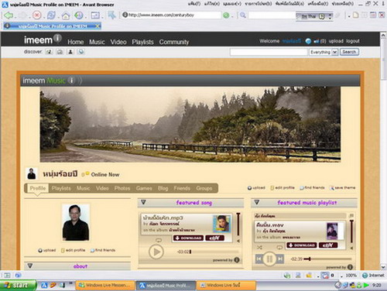The height and width of the screenshot is (291, 387).
Task: Switch to the profile Photos tab
Action: pyautogui.click(x=122, y=188)
